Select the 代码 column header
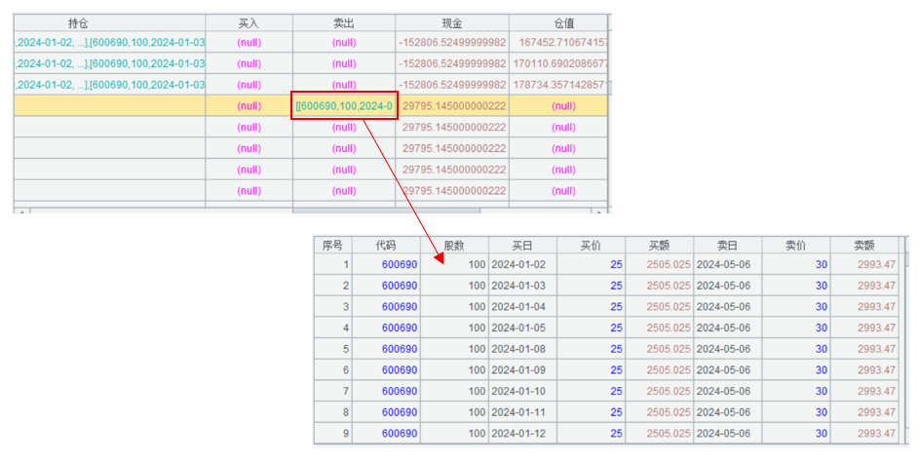The height and width of the screenshot is (462, 920). coord(386,245)
